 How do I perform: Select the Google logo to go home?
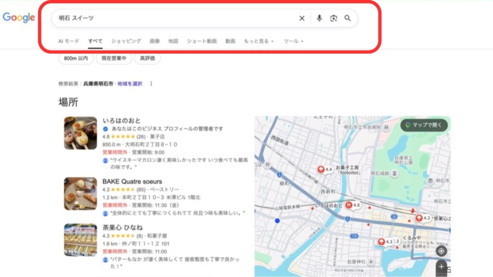[x=18, y=18]
